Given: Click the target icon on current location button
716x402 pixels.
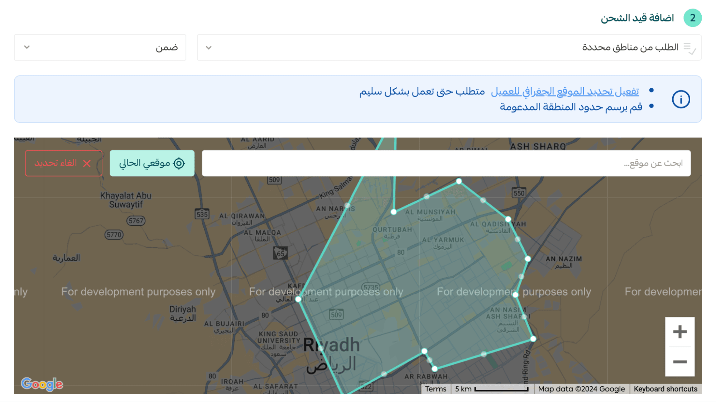Looking at the screenshot, I should pos(179,163).
